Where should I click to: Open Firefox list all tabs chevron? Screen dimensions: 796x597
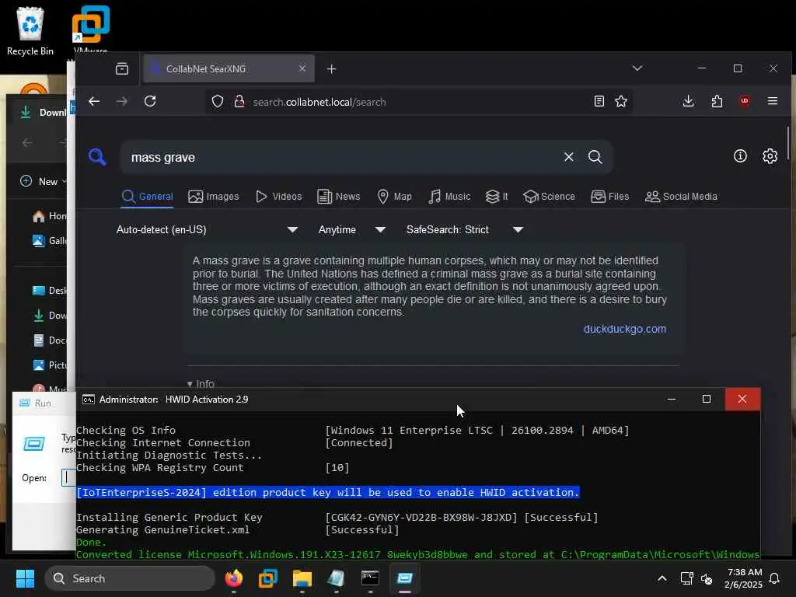637,68
